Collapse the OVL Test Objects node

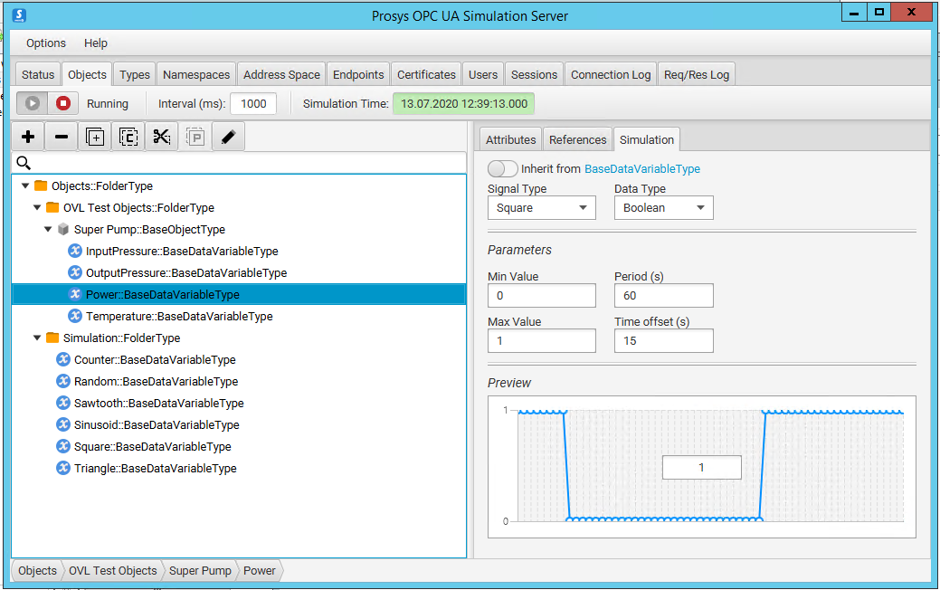click(x=37, y=207)
